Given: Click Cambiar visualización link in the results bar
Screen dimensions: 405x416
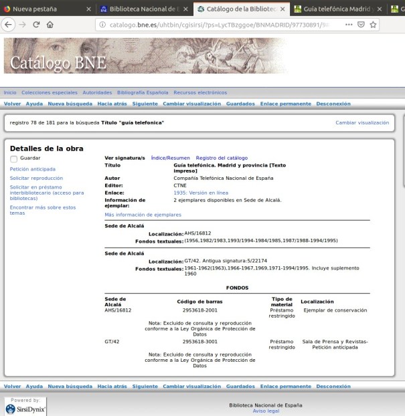Looking at the screenshot, I should (x=361, y=123).
